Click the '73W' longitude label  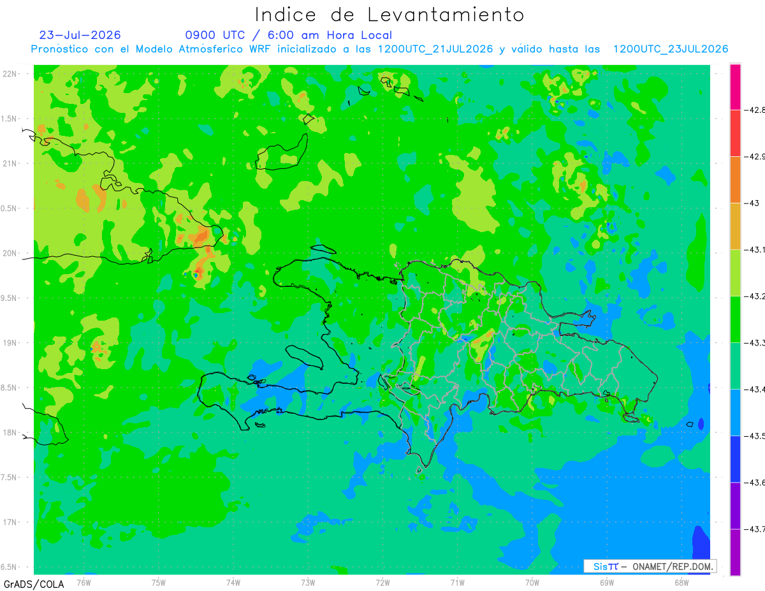tap(308, 581)
